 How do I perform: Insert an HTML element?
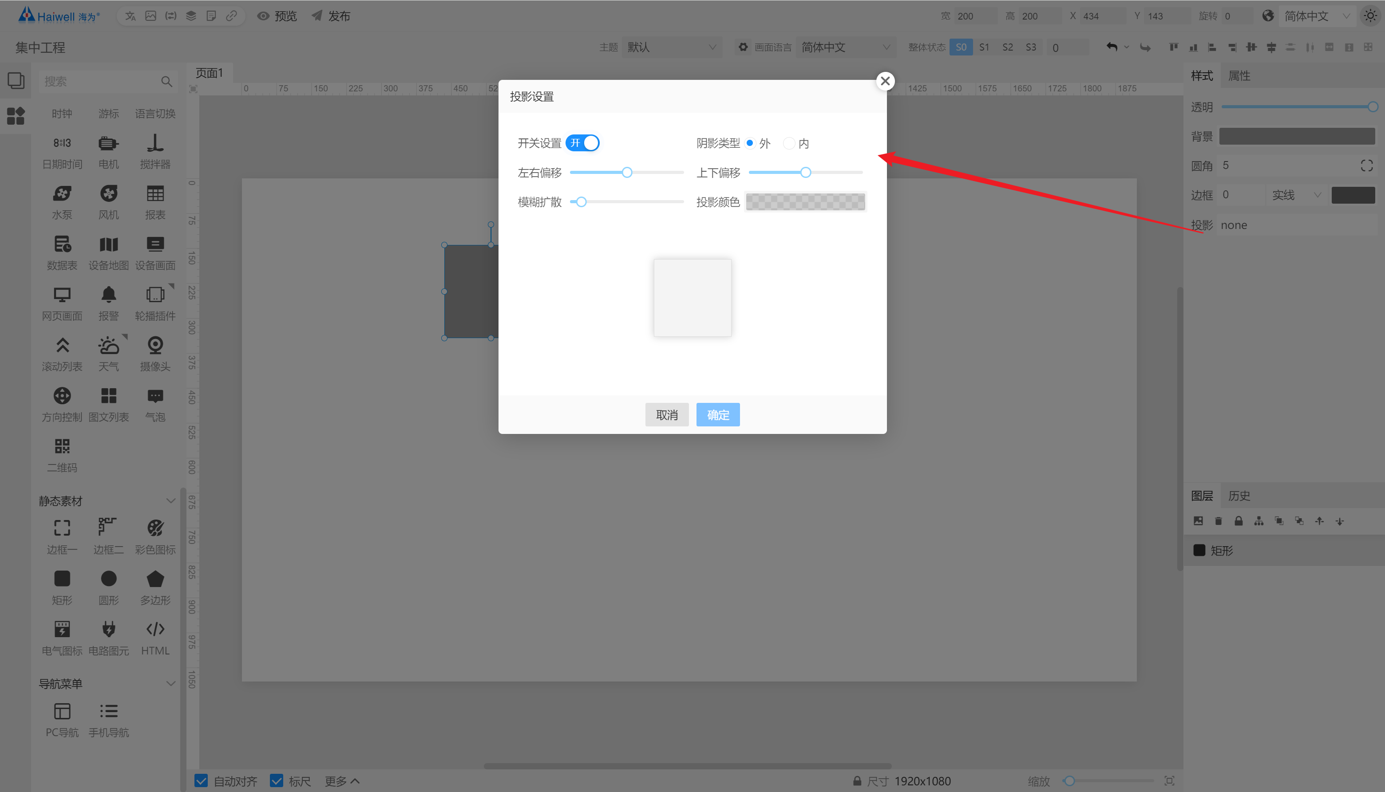pyautogui.click(x=155, y=629)
